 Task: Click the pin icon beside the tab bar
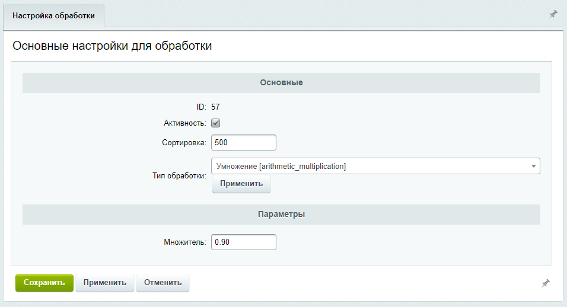pyautogui.click(x=553, y=14)
